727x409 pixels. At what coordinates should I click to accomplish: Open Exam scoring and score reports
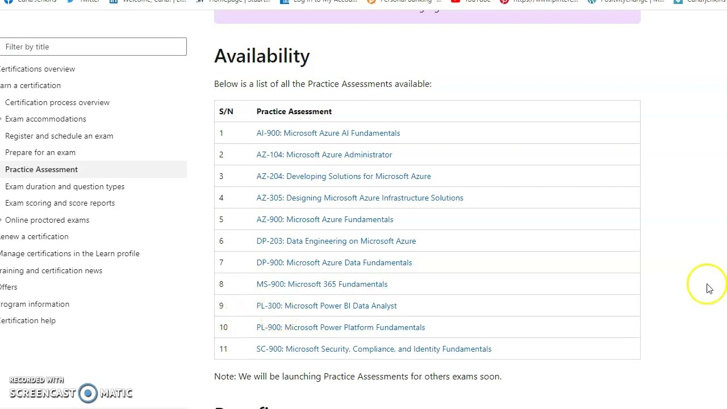click(60, 203)
